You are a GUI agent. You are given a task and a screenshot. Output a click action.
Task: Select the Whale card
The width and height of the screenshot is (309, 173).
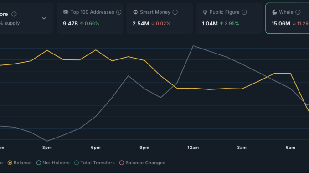tap(287, 18)
